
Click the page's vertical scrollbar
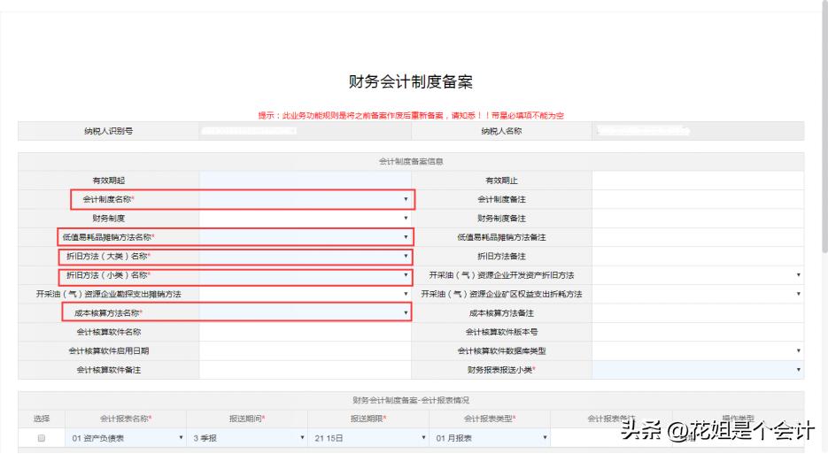point(824,127)
